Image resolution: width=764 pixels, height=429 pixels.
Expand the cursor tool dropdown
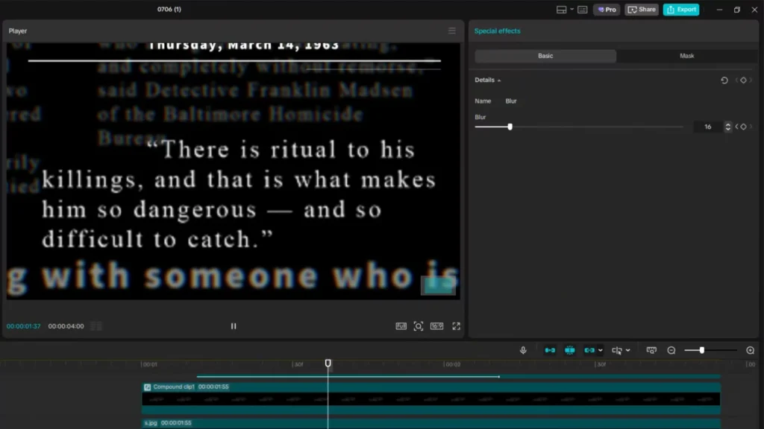(x=628, y=350)
